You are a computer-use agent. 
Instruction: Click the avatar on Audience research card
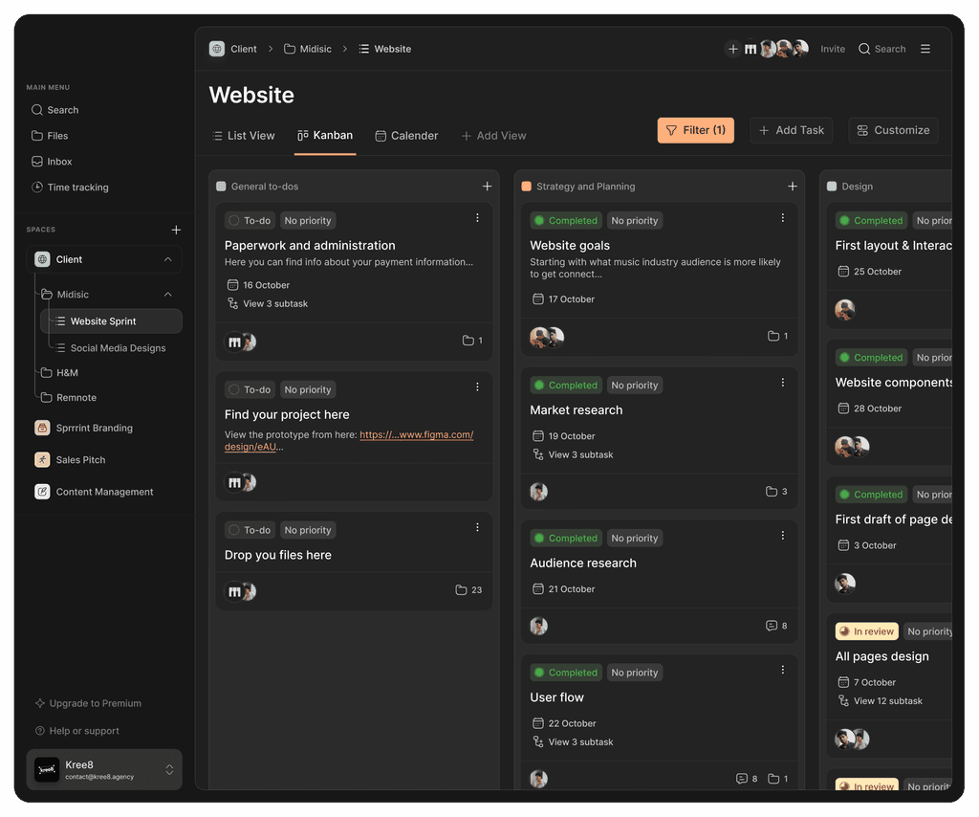click(539, 626)
